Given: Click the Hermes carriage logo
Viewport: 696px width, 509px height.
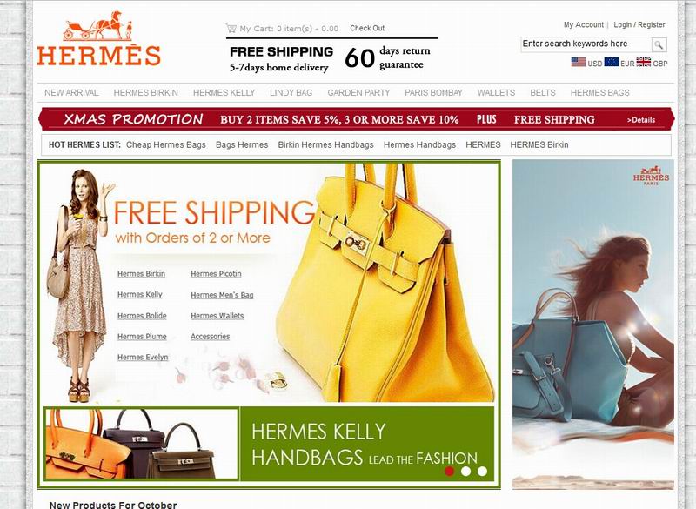Looking at the screenshot, I should pos(98,38).
